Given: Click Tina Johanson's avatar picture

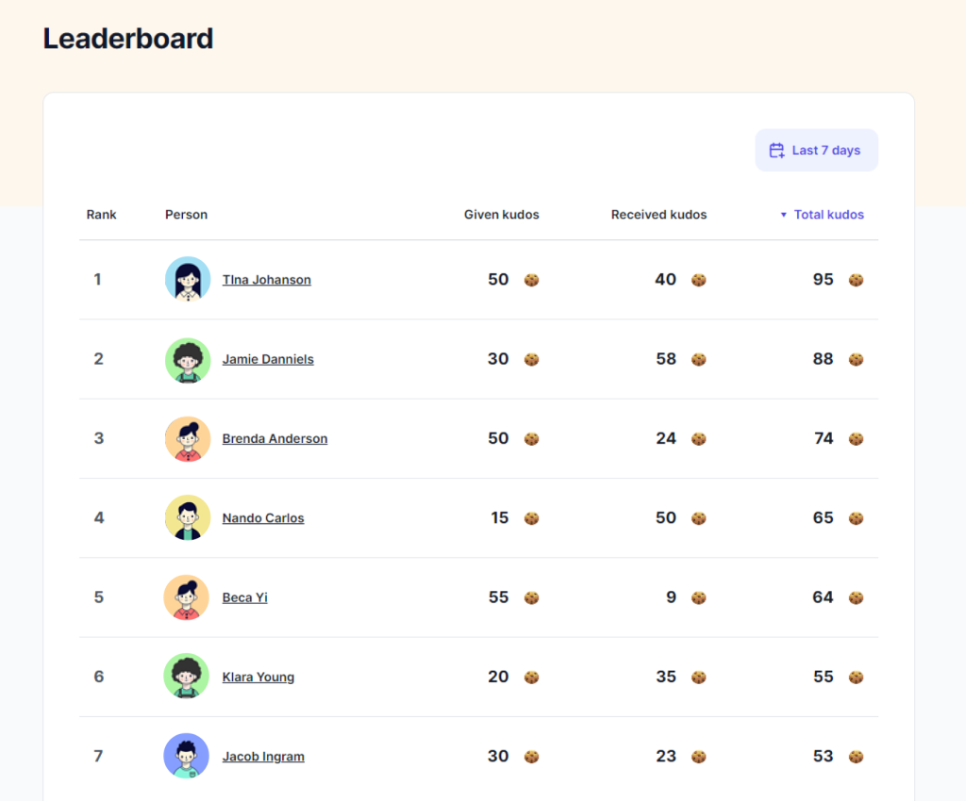Looking at the screenshot, I should click(188, 280).
